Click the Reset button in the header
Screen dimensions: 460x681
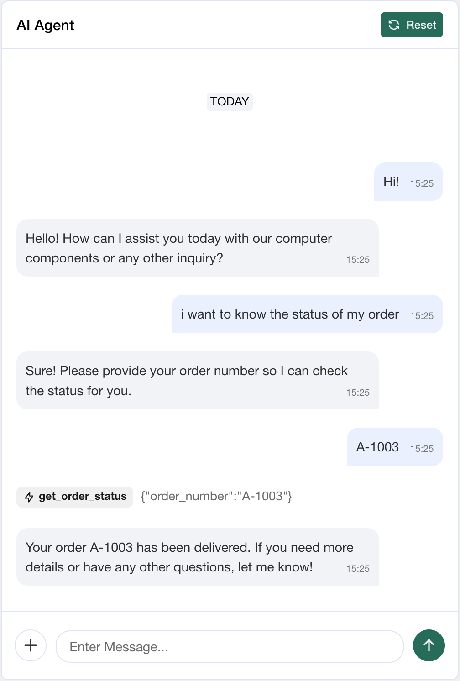pos(411,25)
